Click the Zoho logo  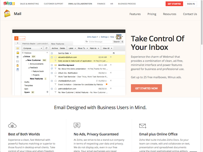tap(9, 3)
